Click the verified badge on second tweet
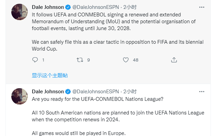Screen dimensions: 217x136 tap(68, 92)
